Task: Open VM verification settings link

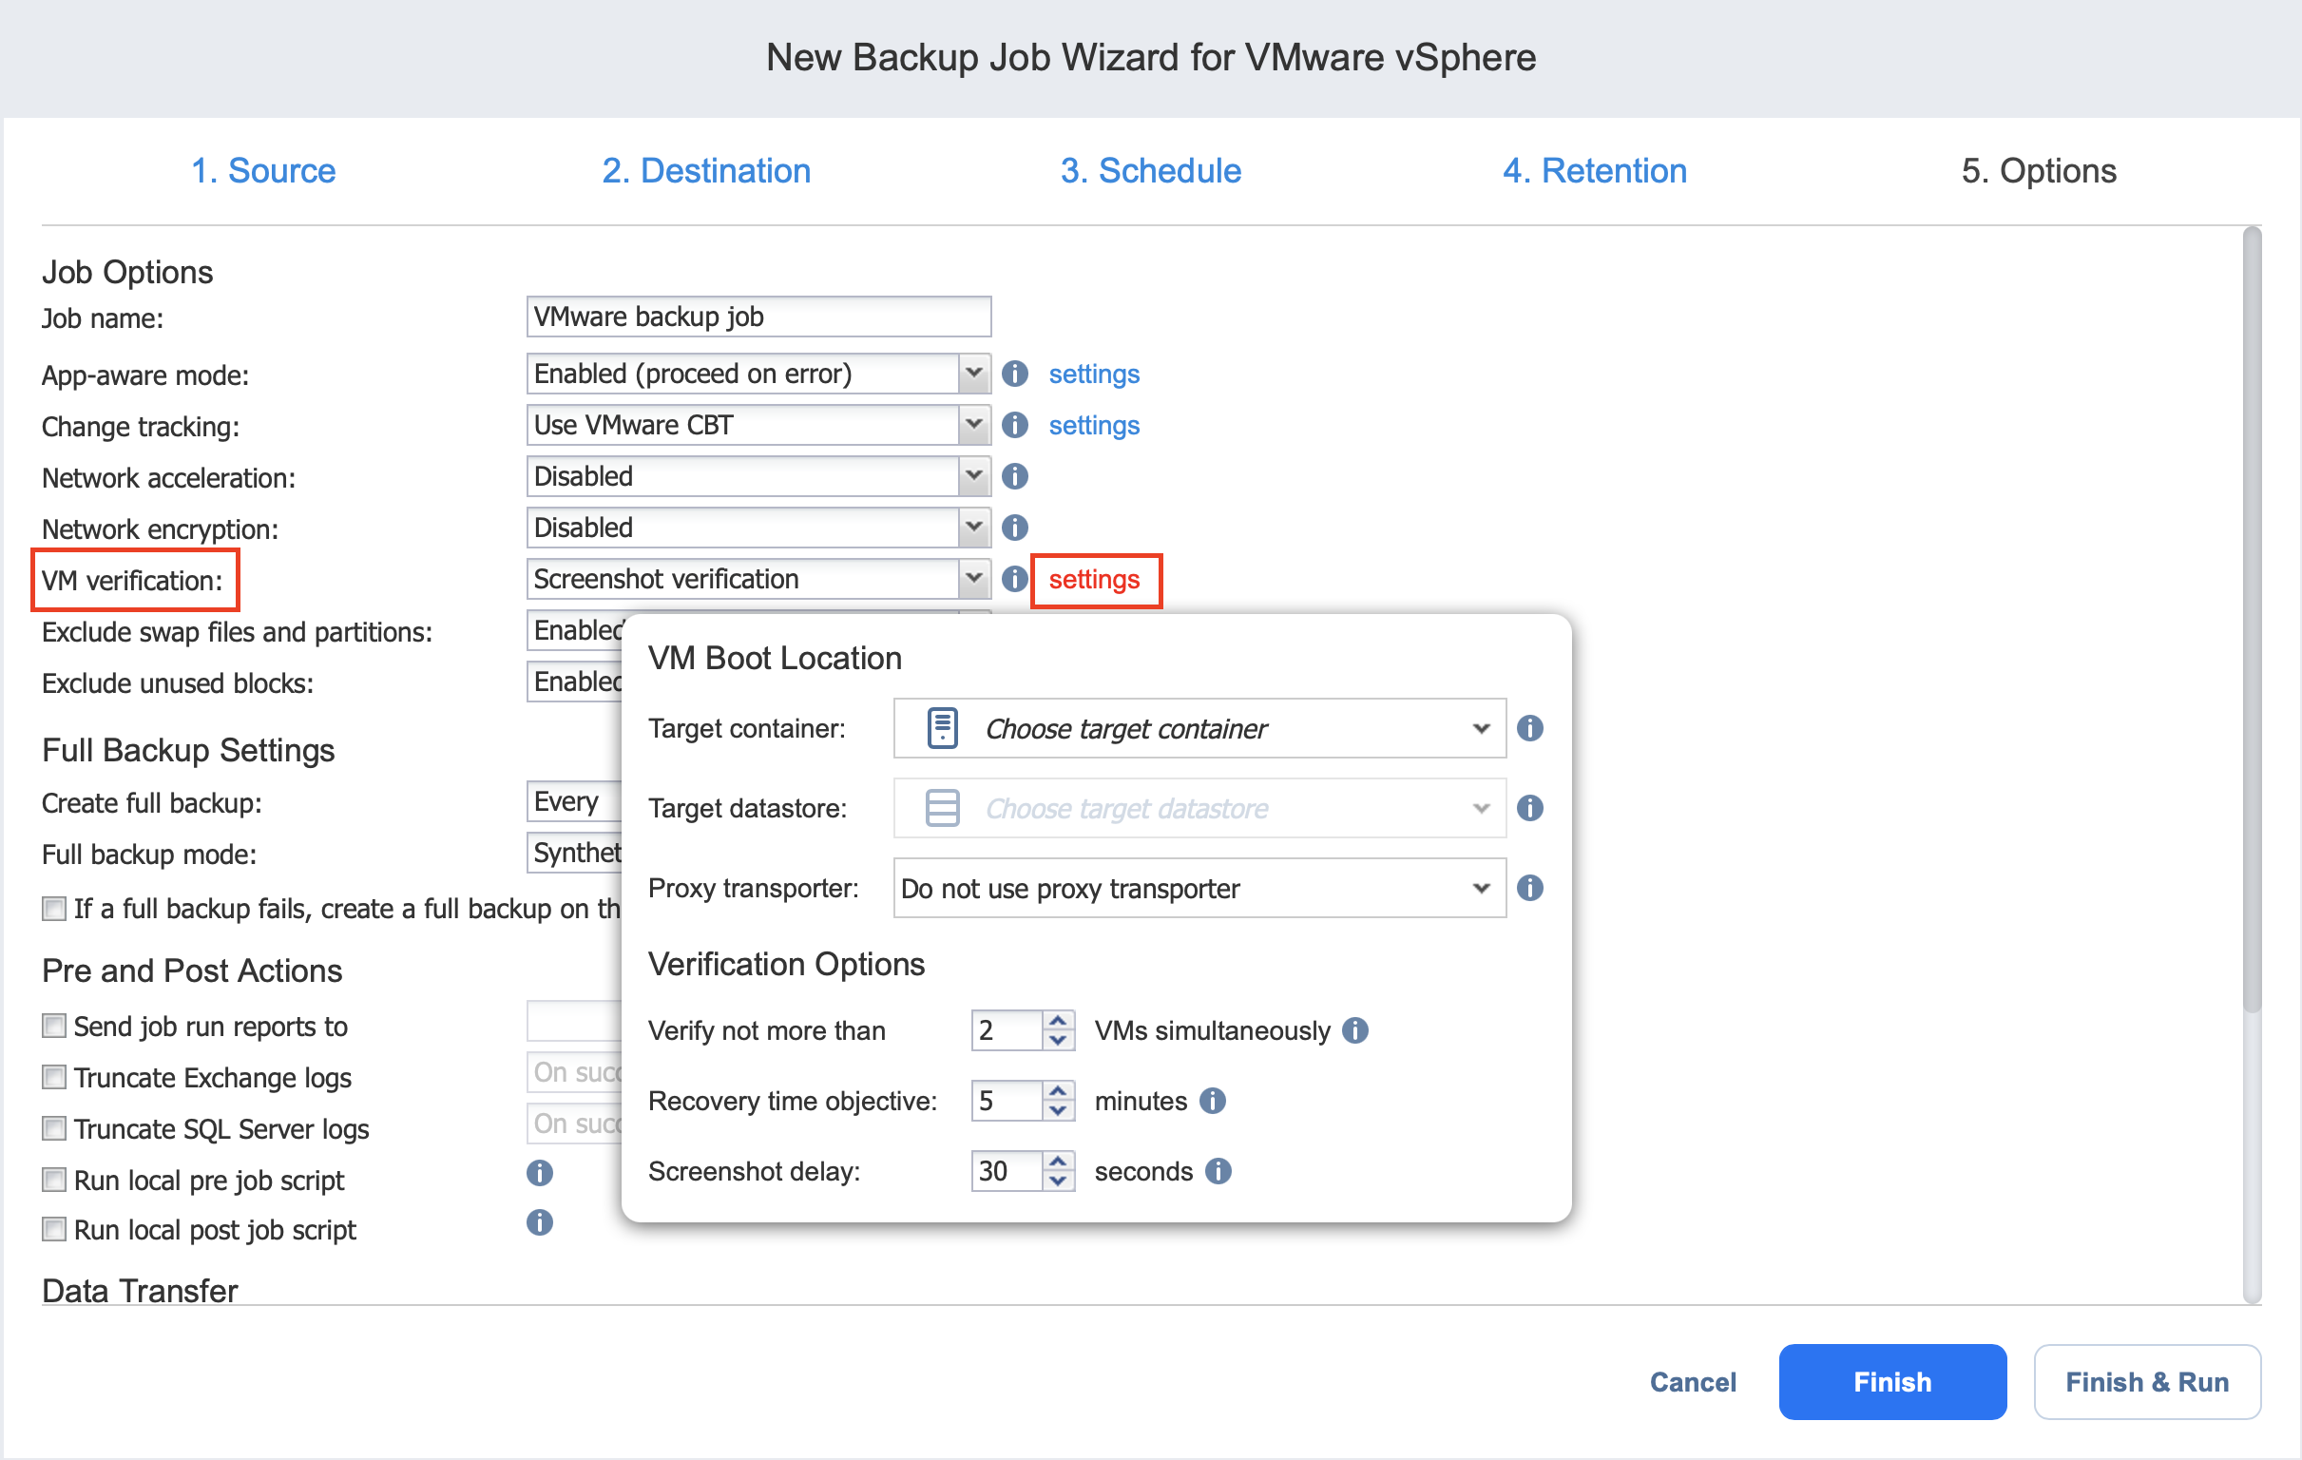Action: (x=1094, y=580)
